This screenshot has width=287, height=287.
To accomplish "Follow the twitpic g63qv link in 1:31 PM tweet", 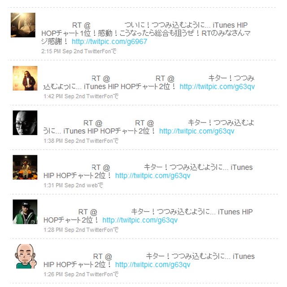I will pyautogui.click(x=152, y=176).
